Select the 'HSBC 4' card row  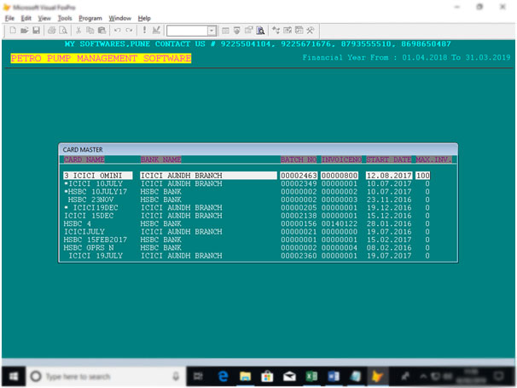(247, 223)
